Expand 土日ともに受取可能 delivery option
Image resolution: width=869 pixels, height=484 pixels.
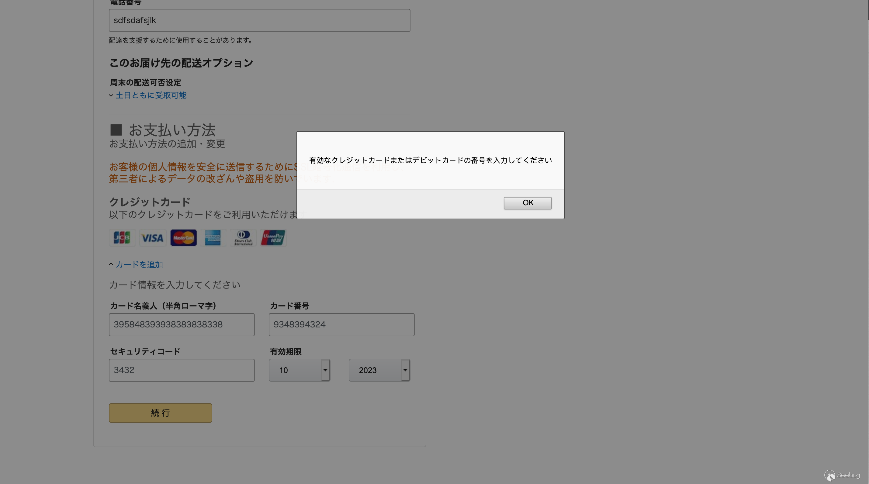(151, 95)
